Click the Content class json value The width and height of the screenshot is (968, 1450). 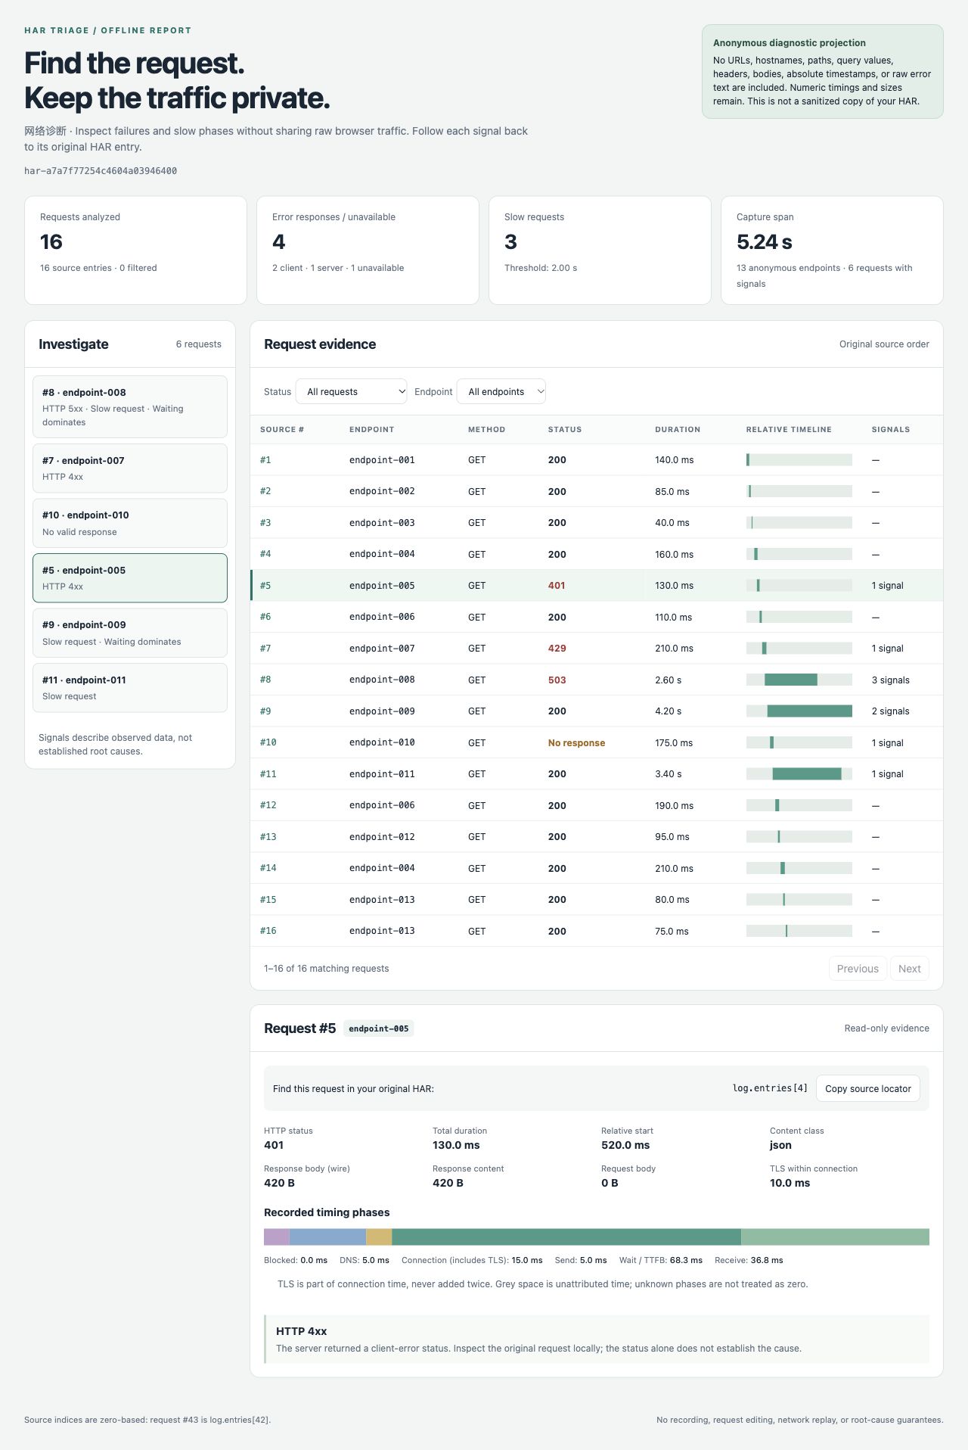tap(780, 1145)
